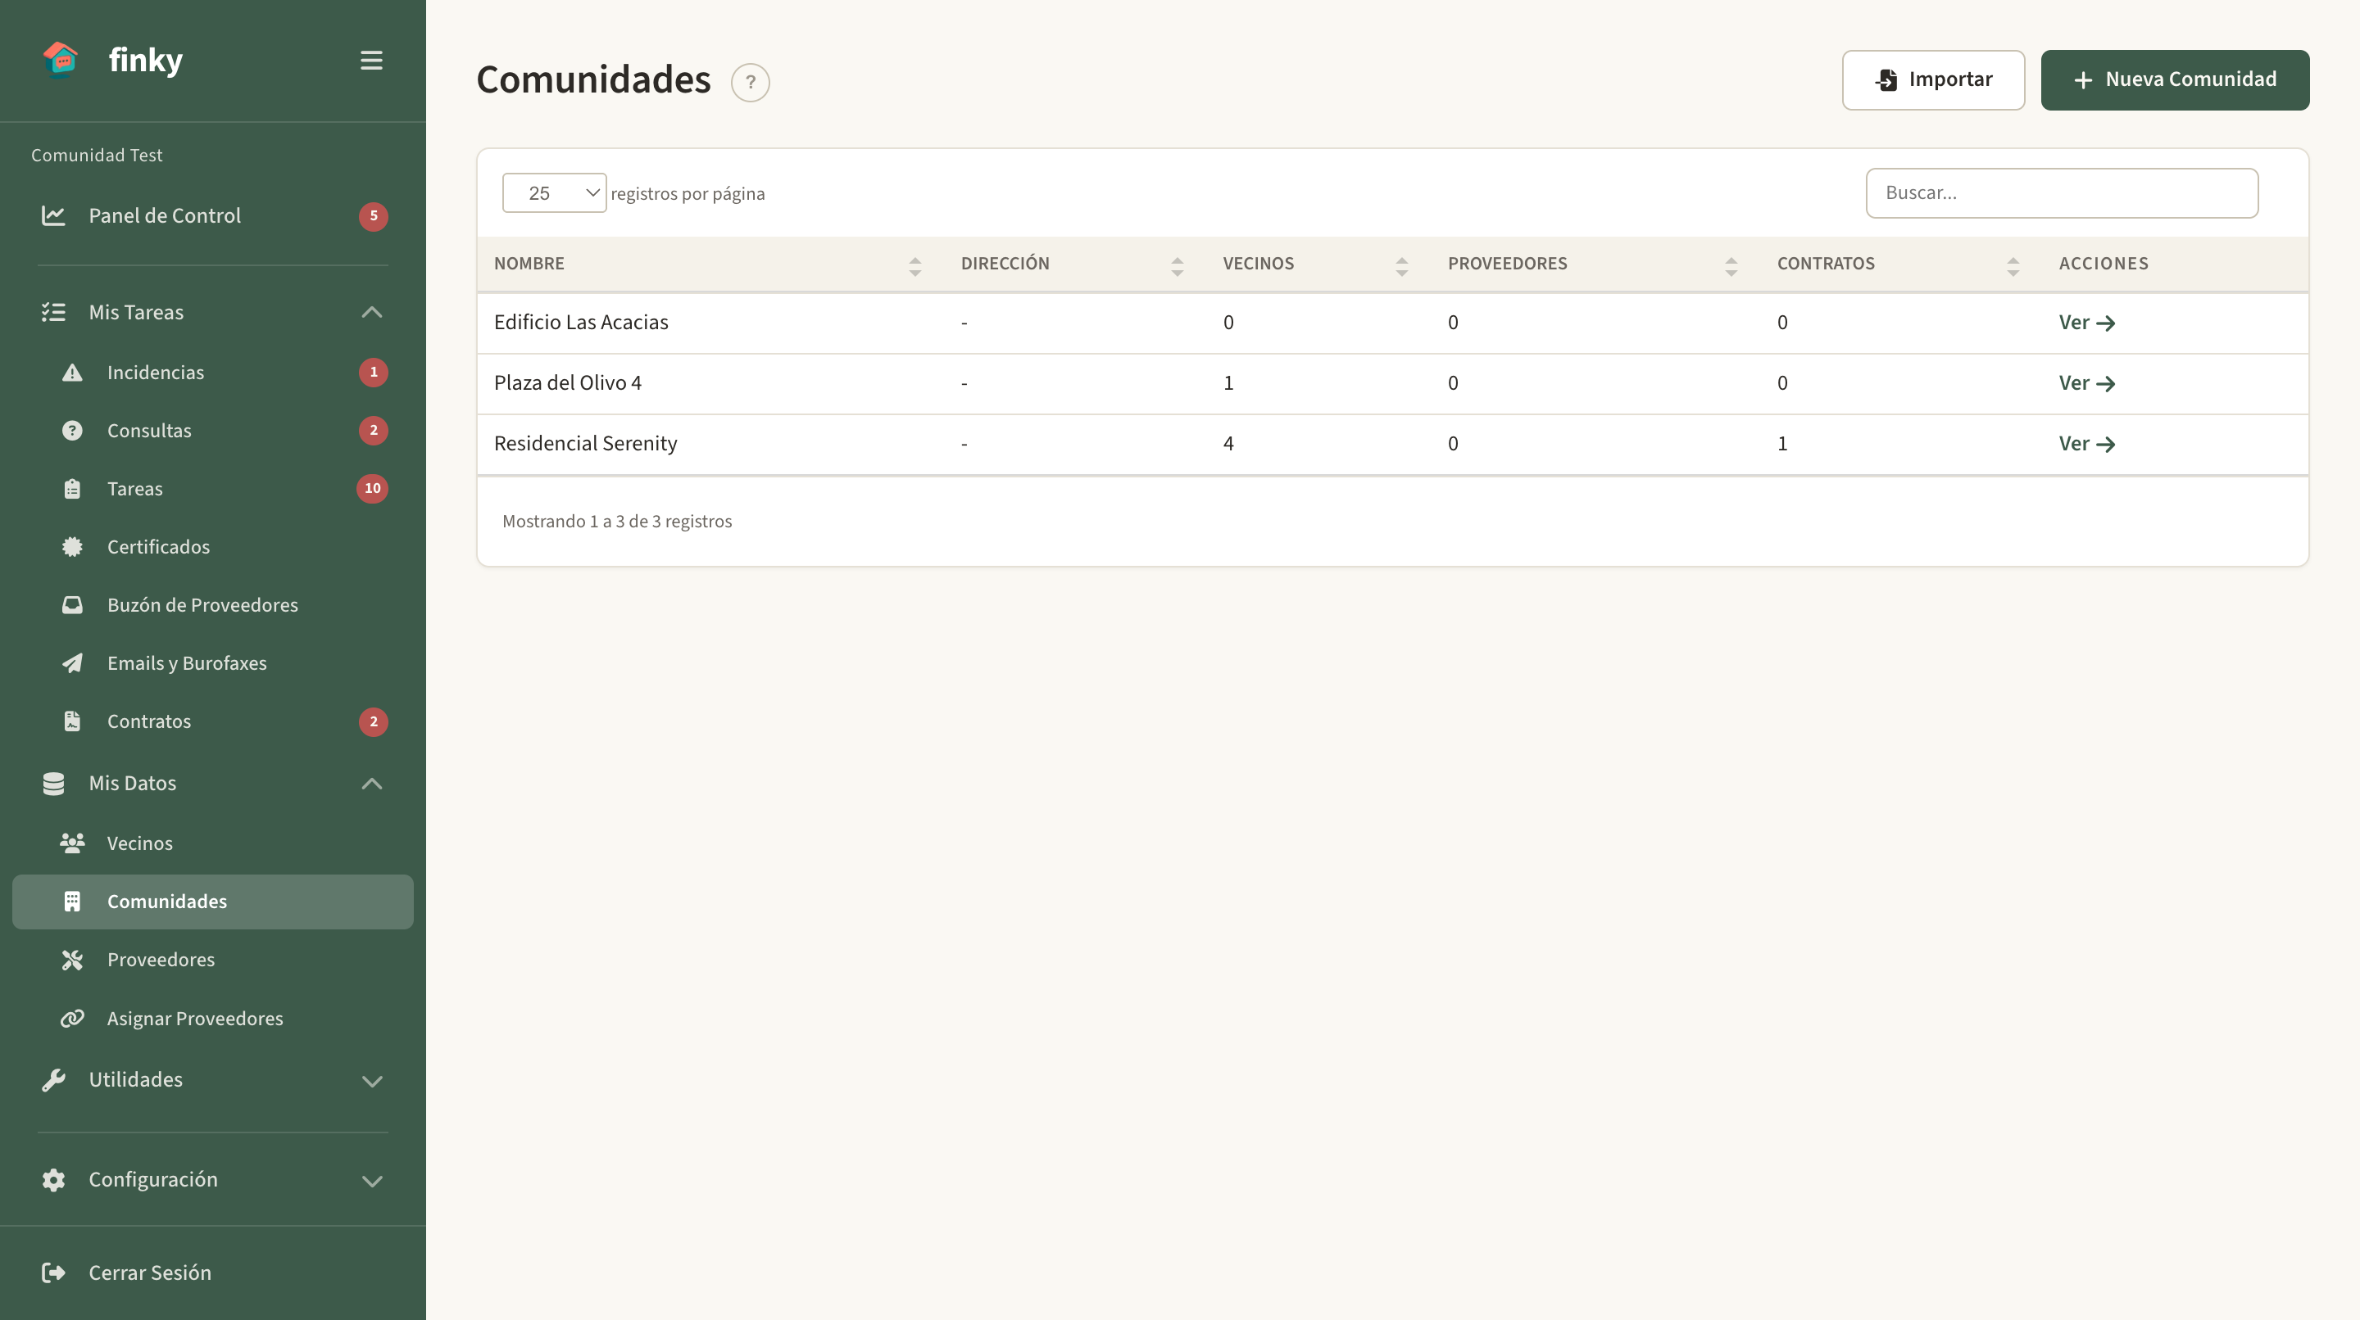Click the Certificados badge icon
The image size is (2360, 1320).
point(72,546)
